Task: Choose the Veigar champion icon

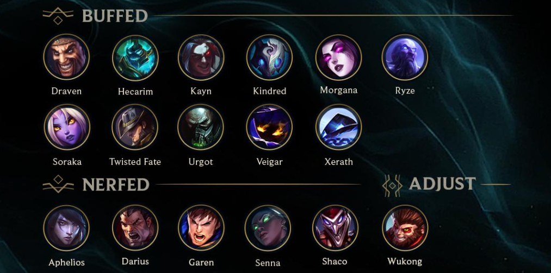Action: point(270,127)
